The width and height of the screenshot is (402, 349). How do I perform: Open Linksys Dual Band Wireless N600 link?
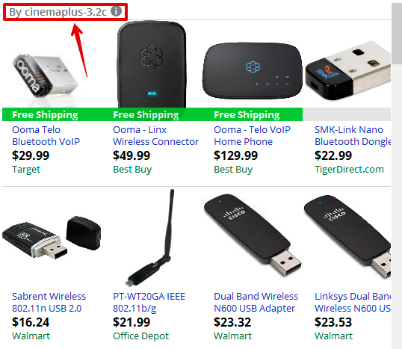(353, 303)
